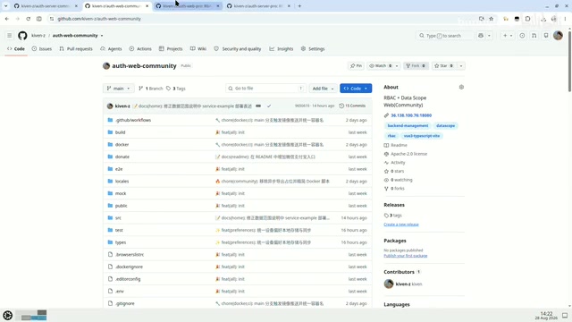Open the Insights tab

pyautogui.click(x=282, y=48)
